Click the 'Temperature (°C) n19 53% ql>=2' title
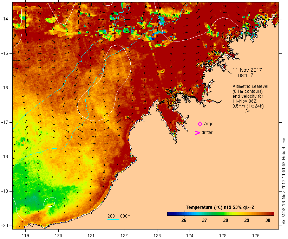Image resolution: width=288 pixels, height=239 pixels. tap(220, 207)
